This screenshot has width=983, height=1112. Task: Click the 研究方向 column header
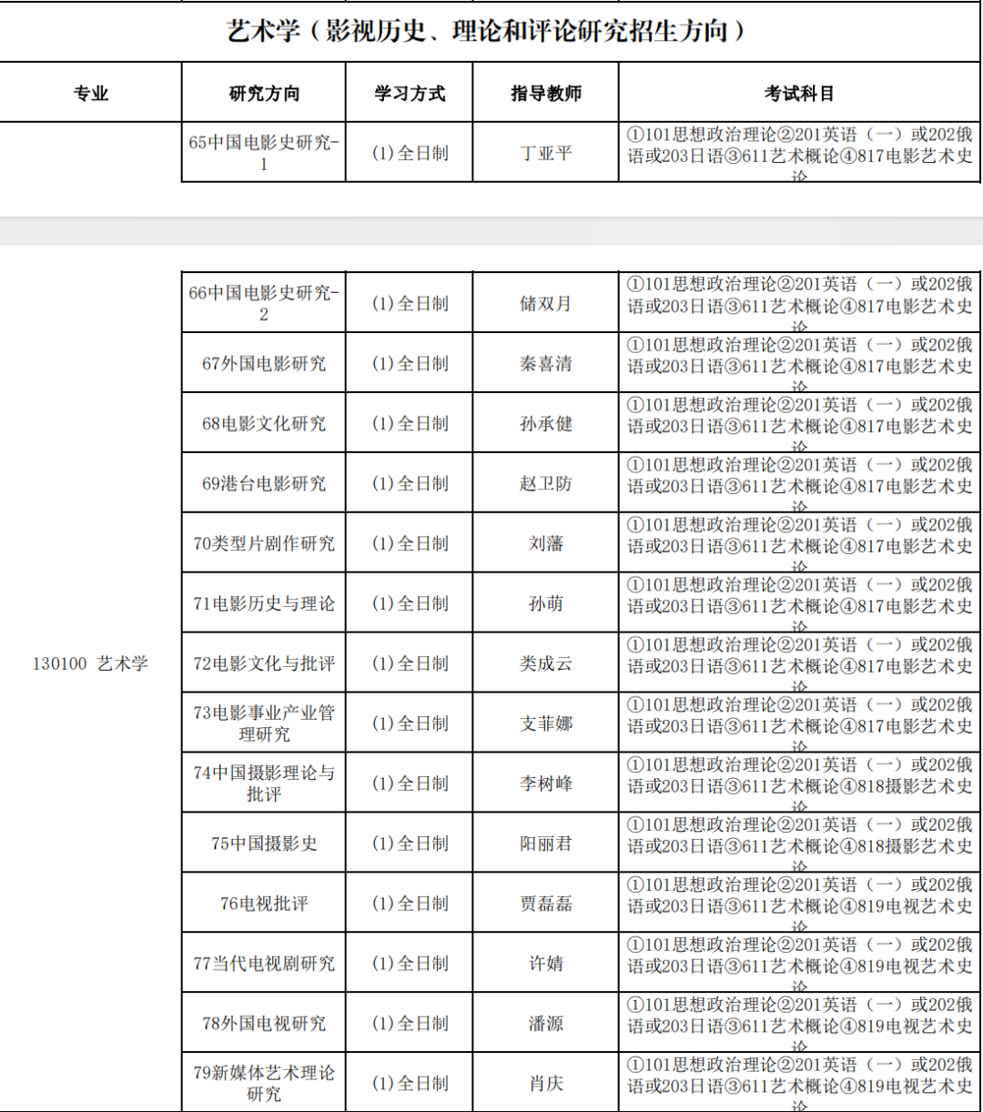(264, 93)
